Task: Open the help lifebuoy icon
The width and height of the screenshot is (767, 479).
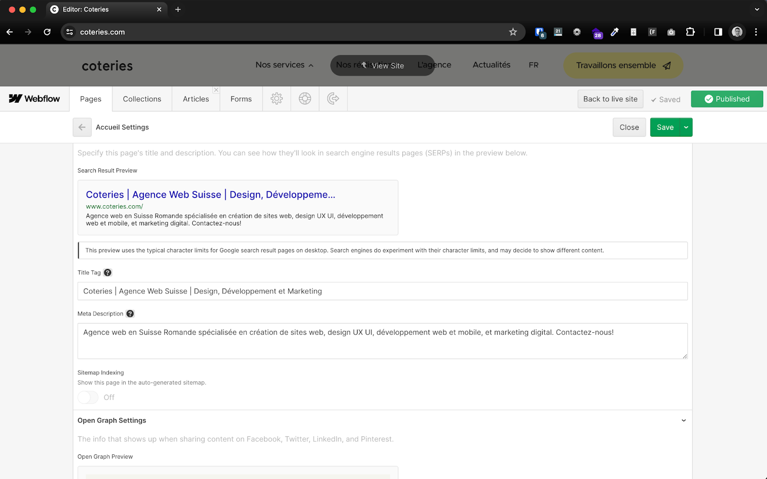Action: point(305,99)
